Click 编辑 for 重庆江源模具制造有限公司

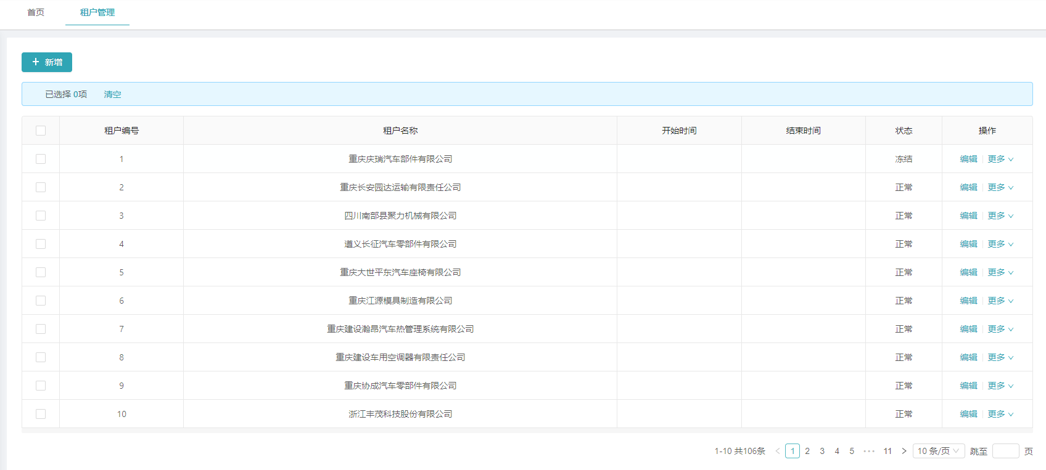pyautogui.click(x=968, y=301)
